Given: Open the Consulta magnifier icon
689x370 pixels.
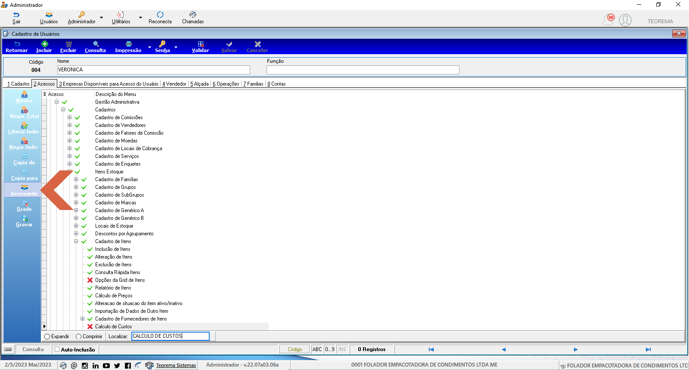Looking at the screenshot, I should 96,44.
